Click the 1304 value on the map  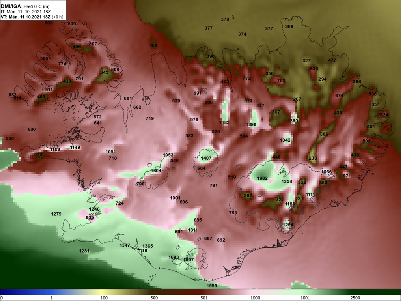156,171
